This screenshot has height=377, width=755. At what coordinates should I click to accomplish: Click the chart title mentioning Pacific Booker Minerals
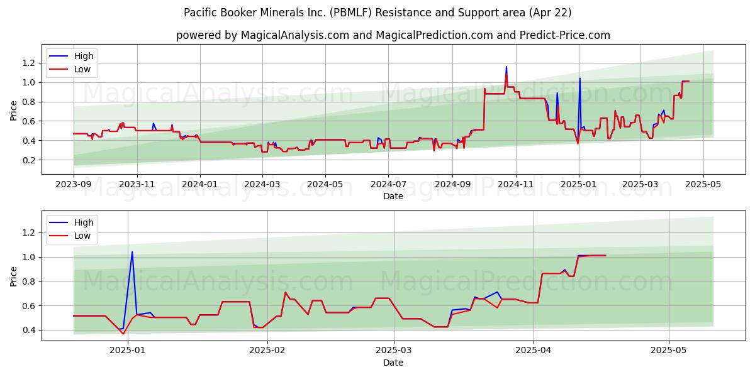377,13
